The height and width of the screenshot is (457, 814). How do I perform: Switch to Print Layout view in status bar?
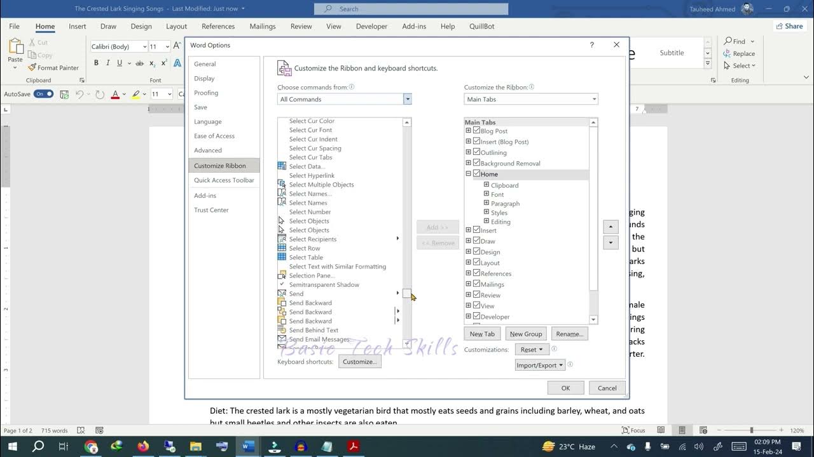tap(682, 430)
